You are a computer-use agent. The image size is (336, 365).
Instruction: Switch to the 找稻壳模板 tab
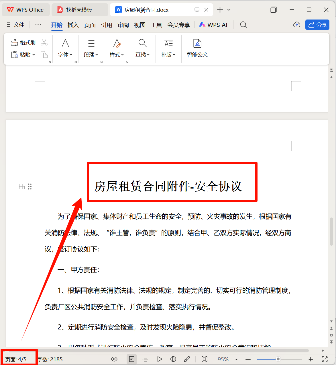(80, 10)
